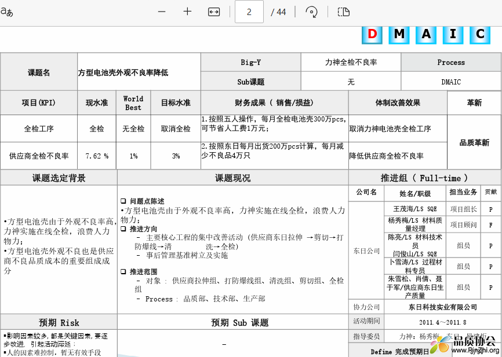Click the A step box
This screenshot has width=502, height=357.
pos(426,35)
